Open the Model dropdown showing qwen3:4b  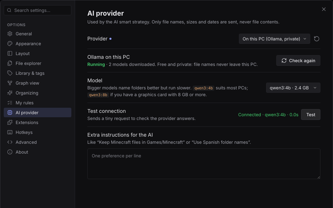click(x=293, y=88)
